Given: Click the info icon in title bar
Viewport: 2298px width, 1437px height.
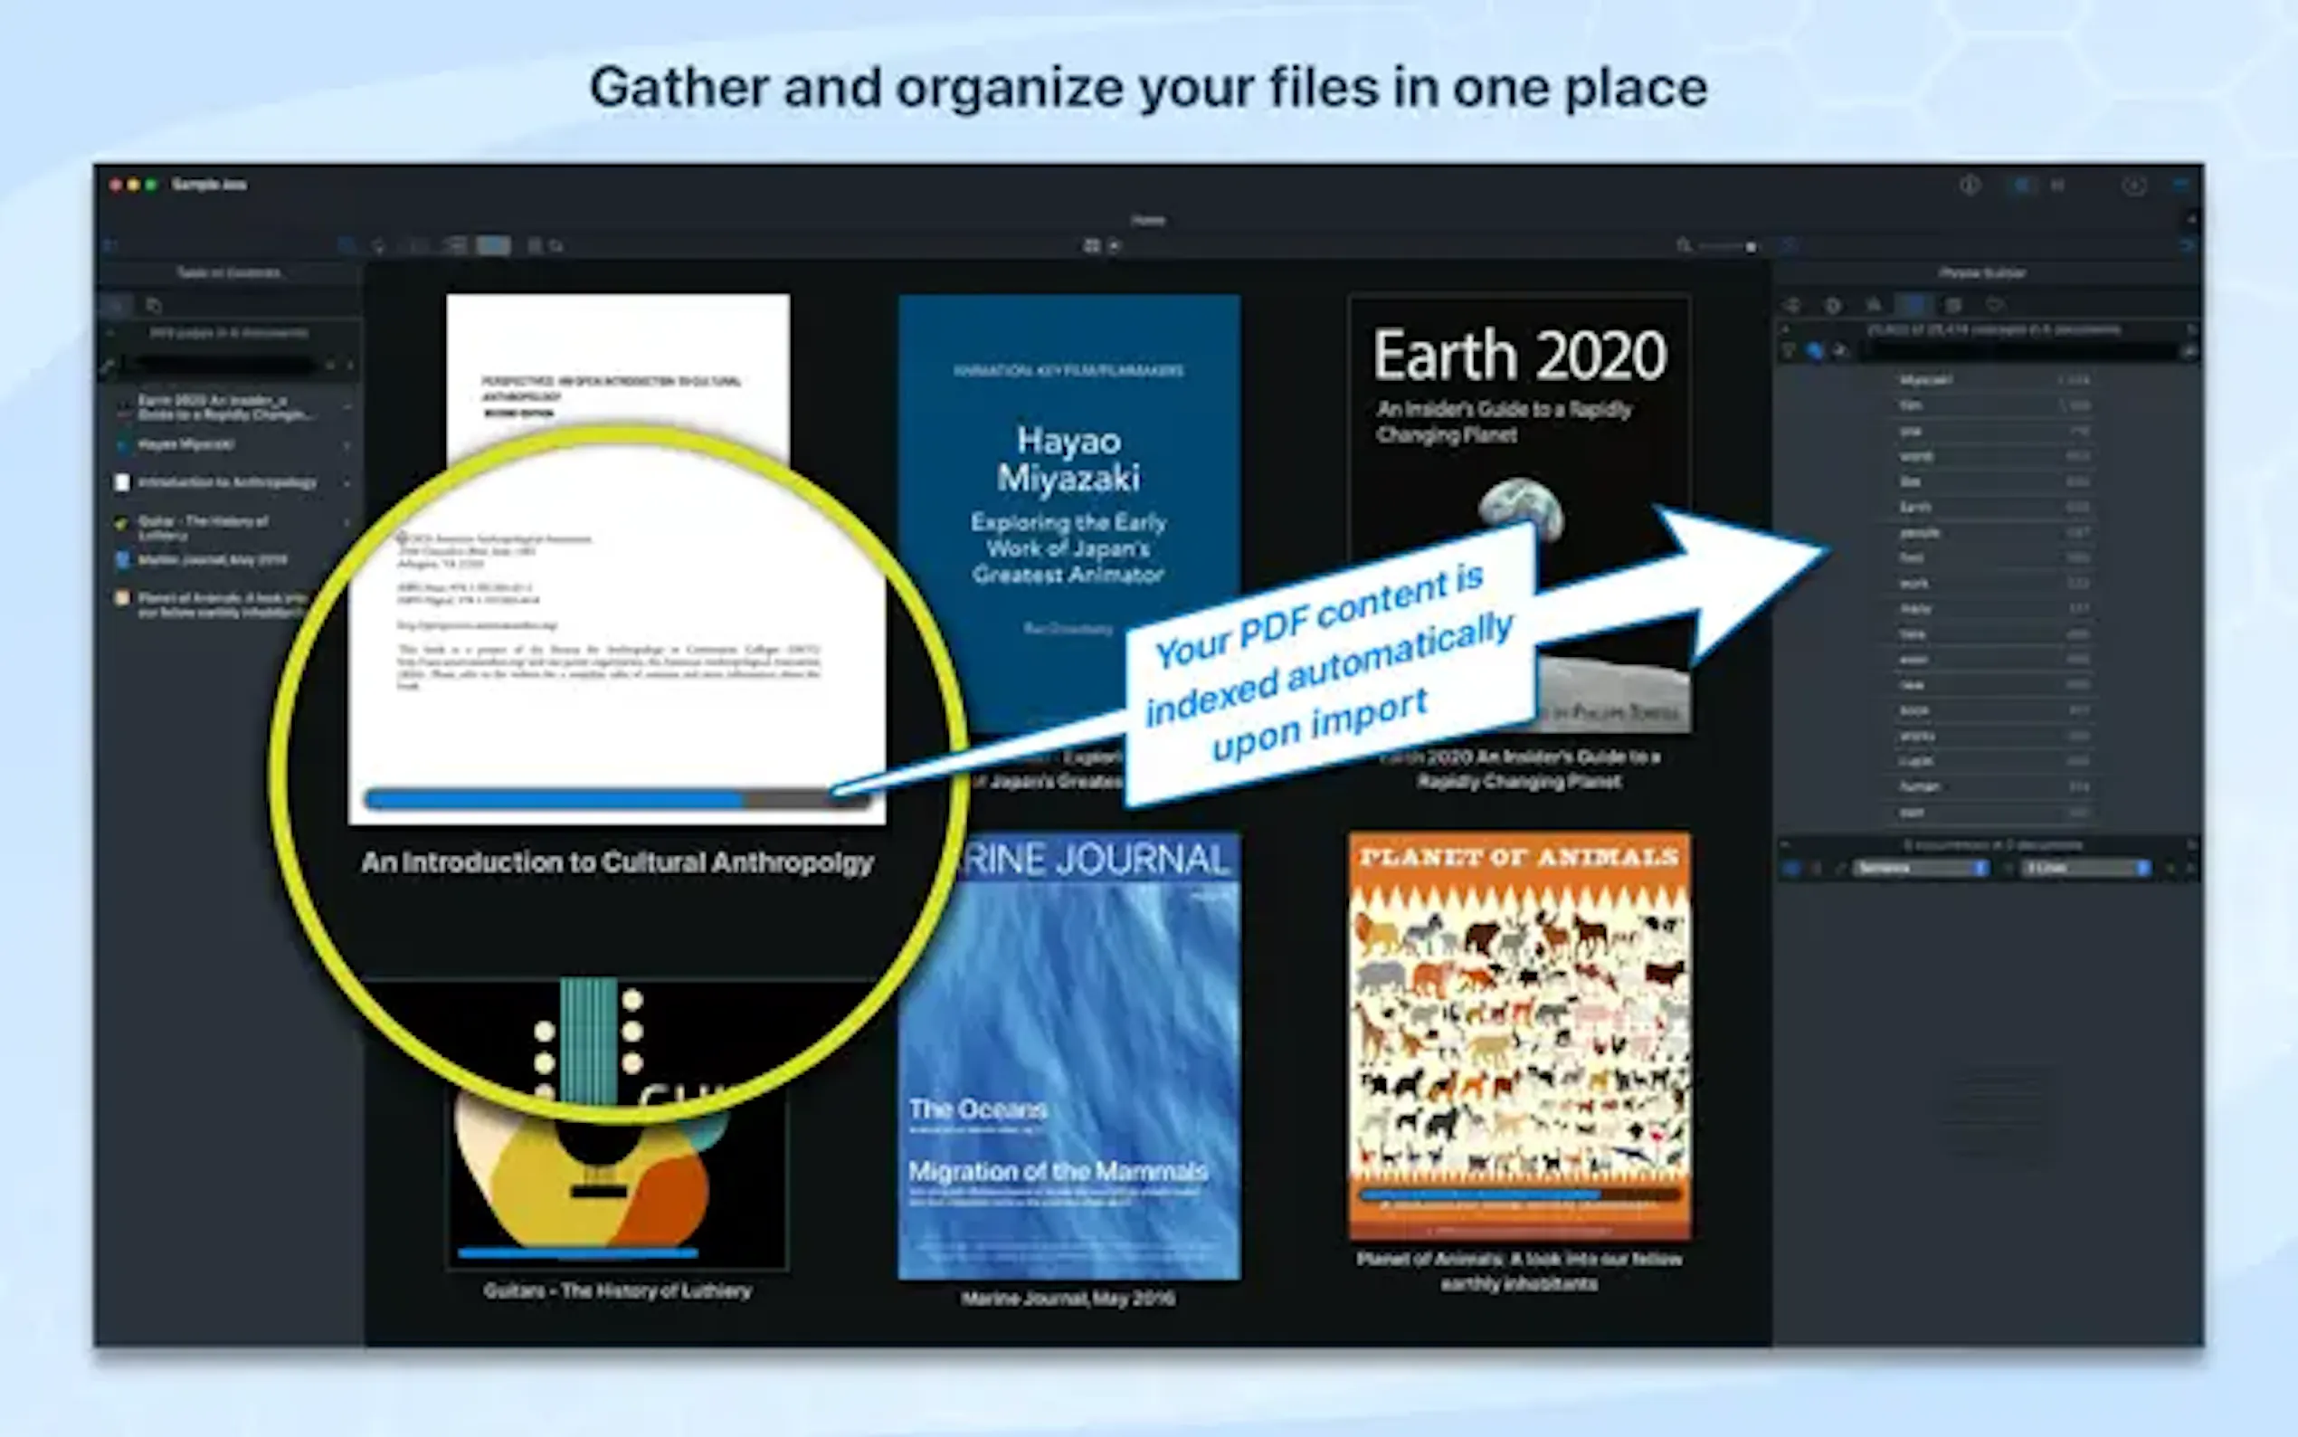Looking at the screenshot, I should pos(1970,186).
